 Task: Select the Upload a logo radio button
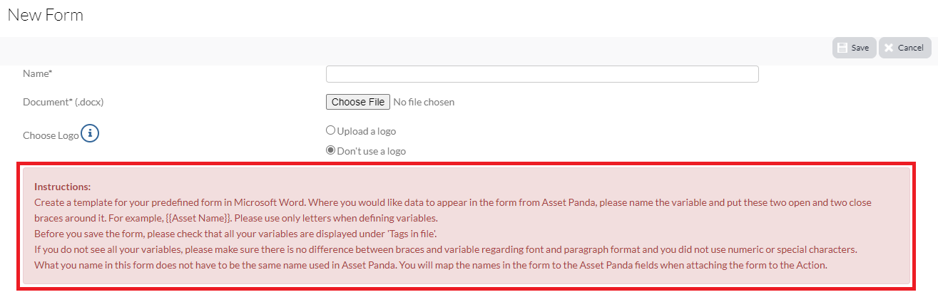pyautogui.click(x=330, y=130)
